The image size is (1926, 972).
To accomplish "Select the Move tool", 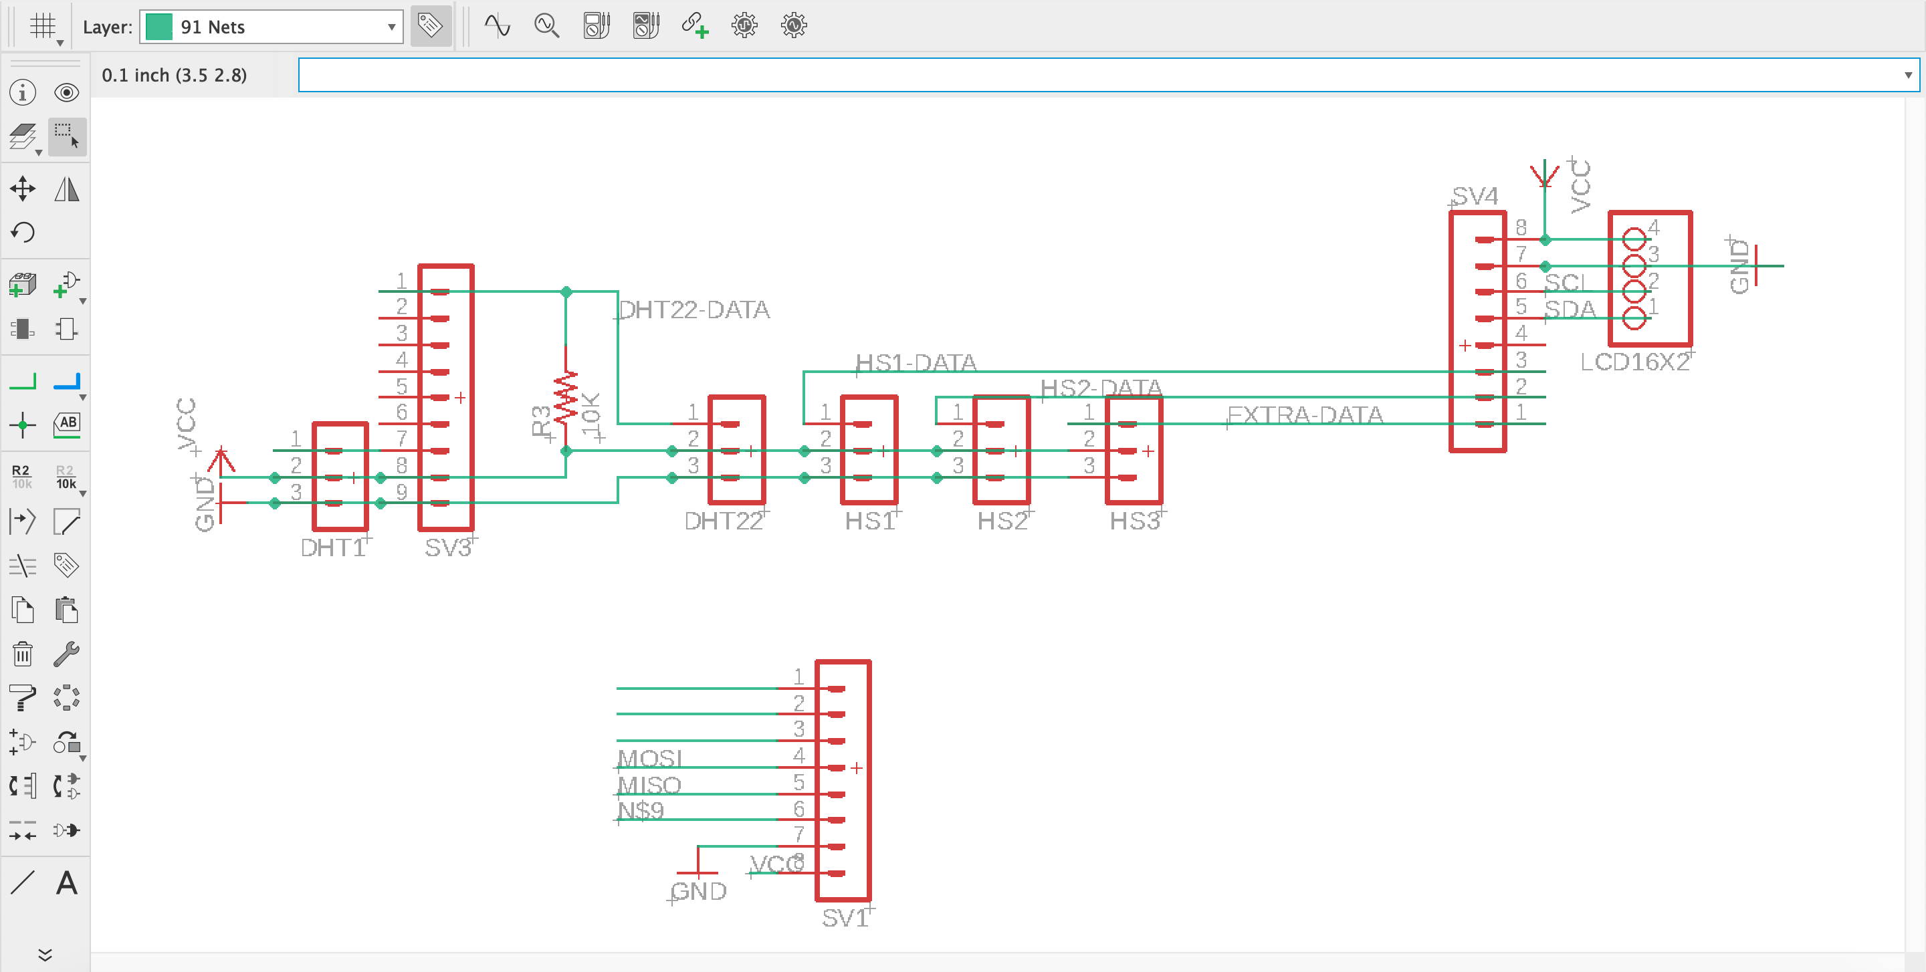I will [23, 189].
